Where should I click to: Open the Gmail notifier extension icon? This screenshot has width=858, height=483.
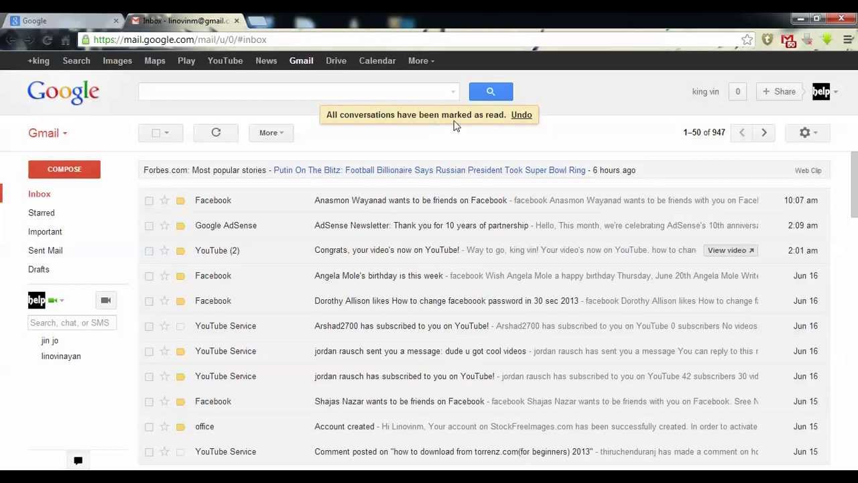pos(788,40)
